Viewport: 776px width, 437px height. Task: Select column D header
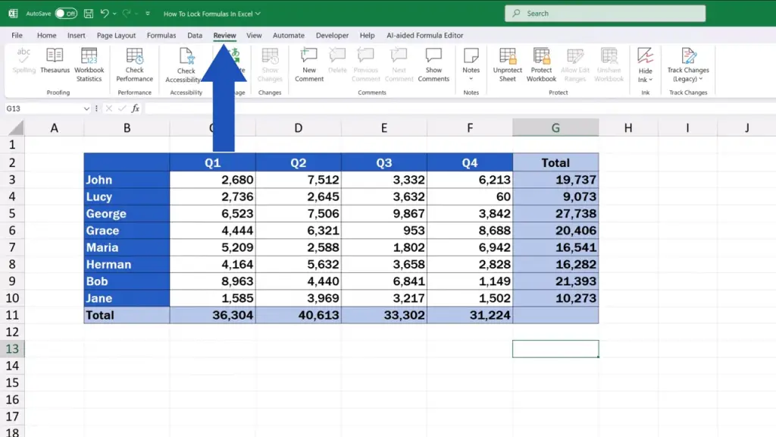click(298, 128)
